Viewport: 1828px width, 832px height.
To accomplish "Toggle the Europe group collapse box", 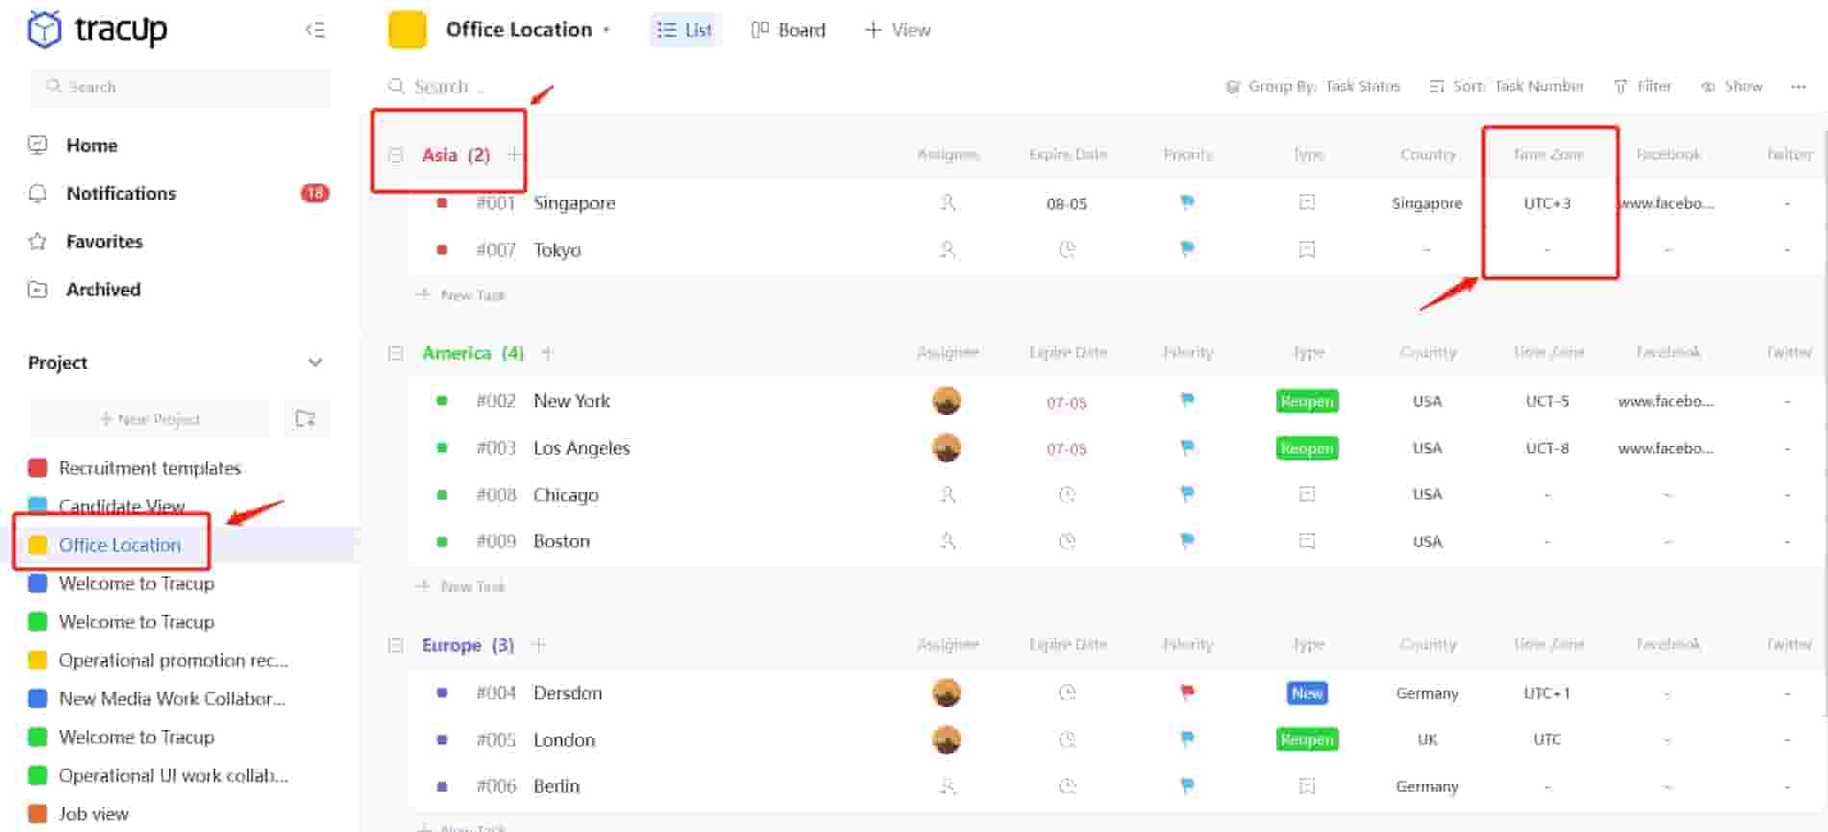I will pos(396,645).
